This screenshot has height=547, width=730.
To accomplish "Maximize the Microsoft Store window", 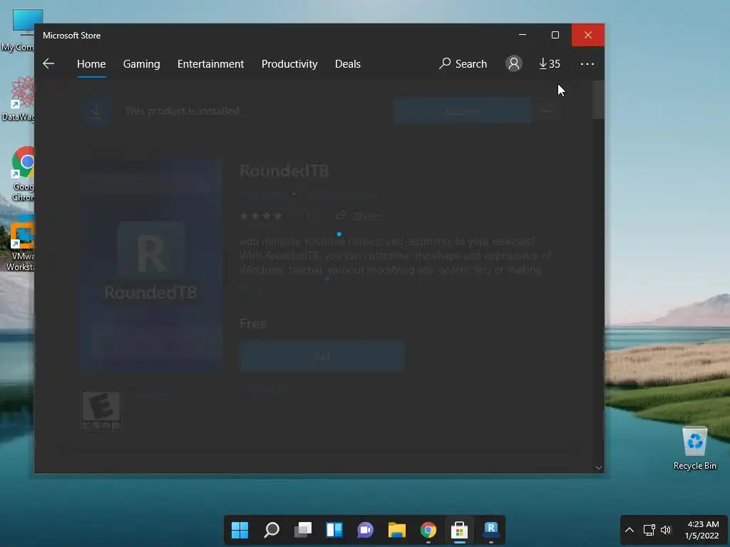I will point(555,35).
